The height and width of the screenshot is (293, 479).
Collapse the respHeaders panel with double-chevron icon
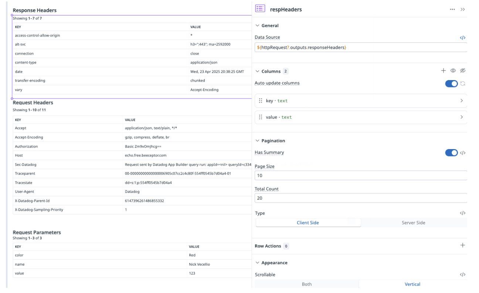pos(463,9)
